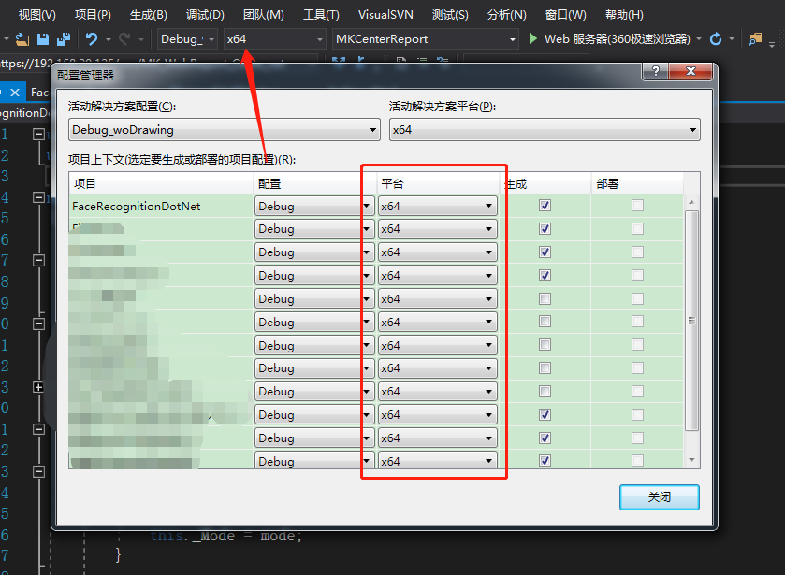
Task: Click the green Start play icon
Action: coord(533,38)
